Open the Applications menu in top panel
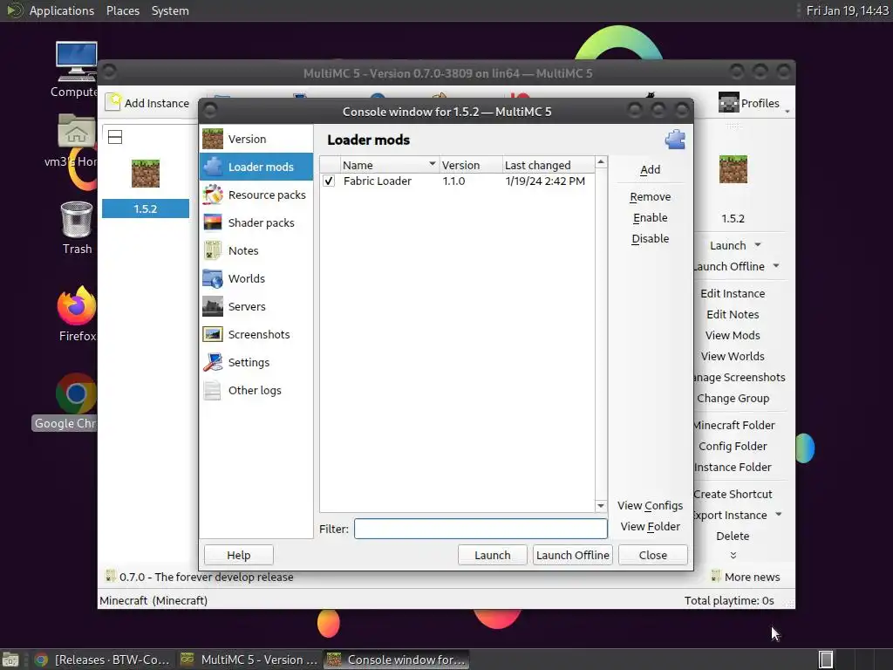This screenshot has height=670, width=893. pos(61,10)
